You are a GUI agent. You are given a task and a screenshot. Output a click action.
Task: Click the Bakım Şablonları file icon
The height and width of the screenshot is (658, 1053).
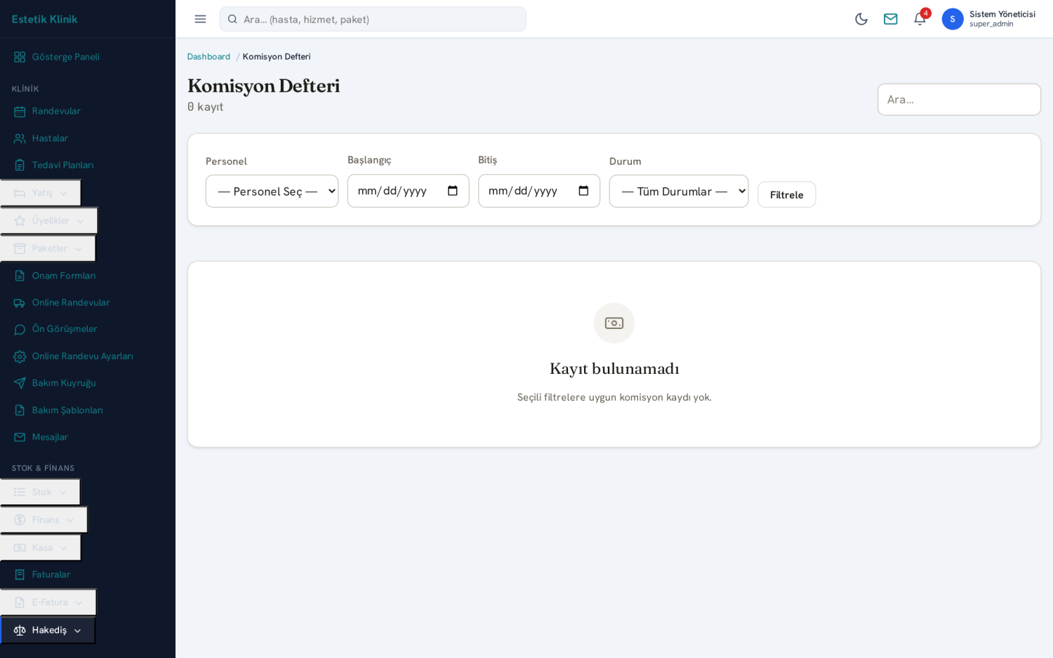tap(20, 410)
